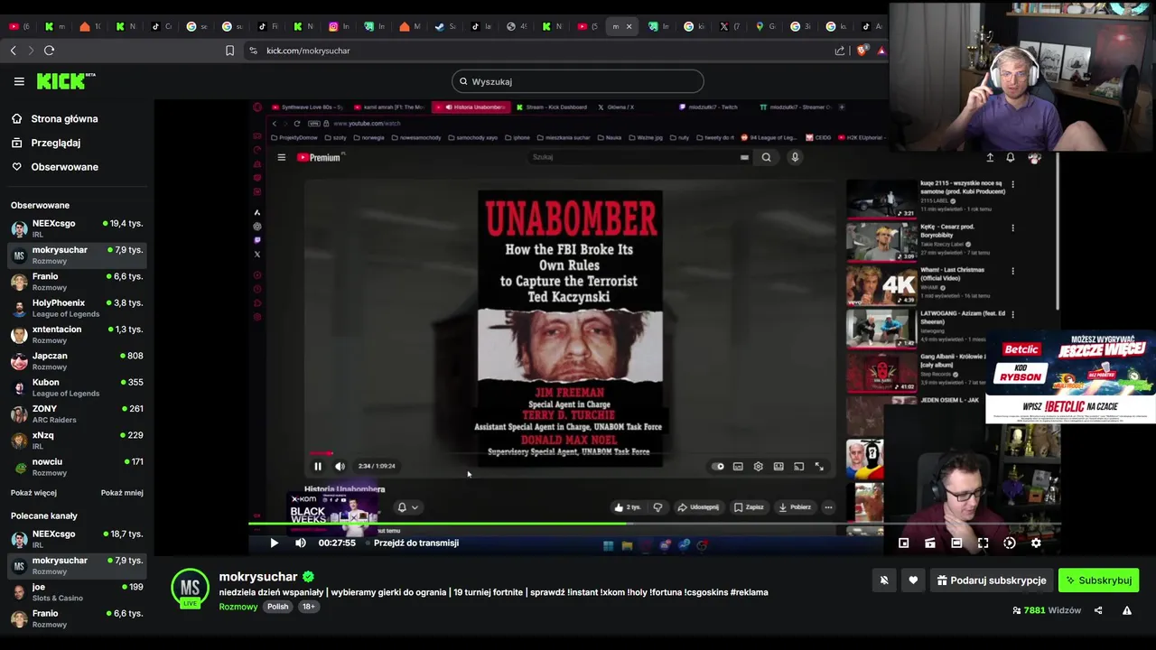The height and width of the screenshot is (650, 1156).
Task: Click the 7881 Widzów viewer count
Action: point(1047,610)
